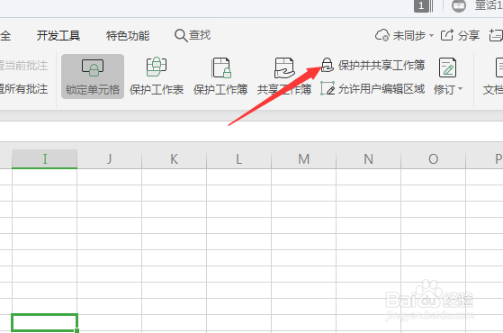
Task: Open Allow Users to Edit Ranges (允许用户编辑区域)
Action: coord(373,89)
